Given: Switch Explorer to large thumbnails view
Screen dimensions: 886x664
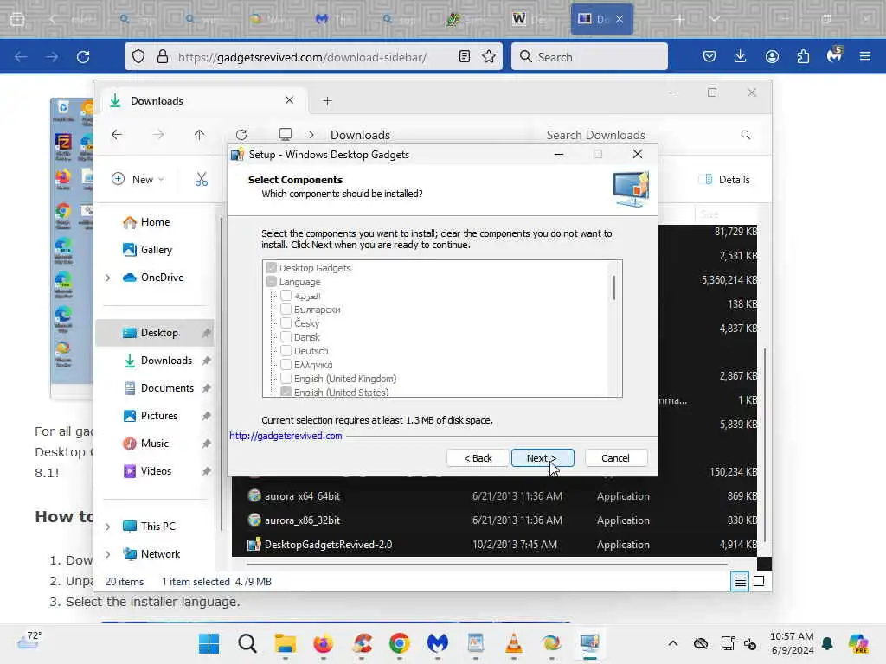Looking at the screenshot, I should coord(759,581).
